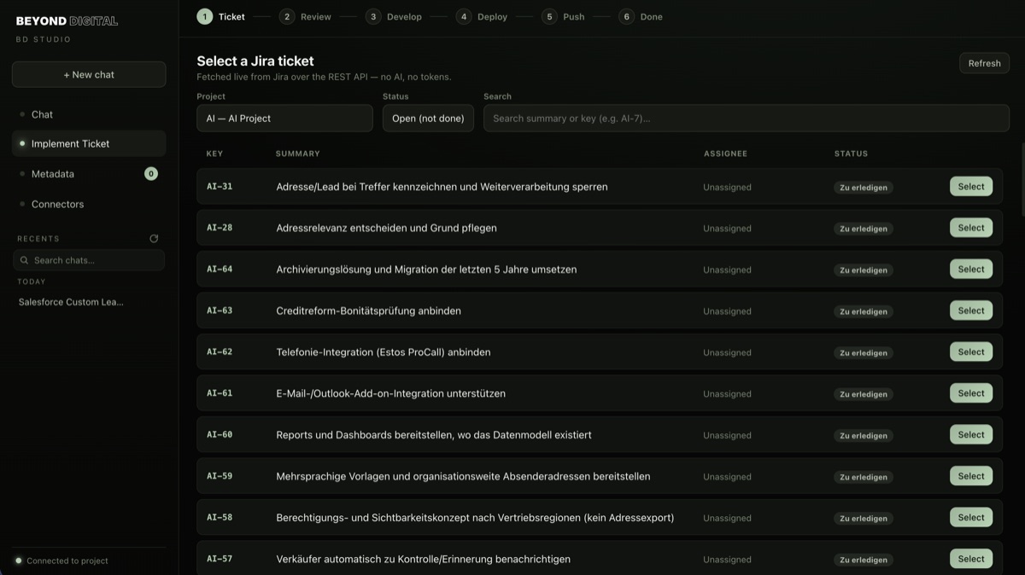The image size is (1025, 575).
Task: Click the green connected status dot
Action: tap(18, 560)
